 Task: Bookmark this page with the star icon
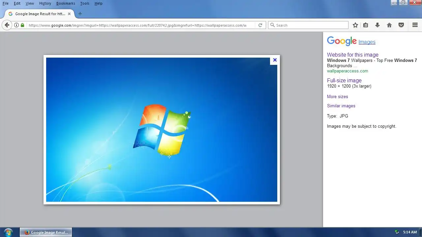click(355, 25)
